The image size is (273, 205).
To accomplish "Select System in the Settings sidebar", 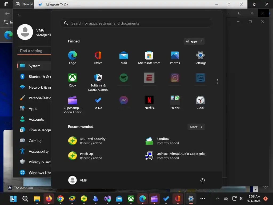I will click(x=34, y=66).
